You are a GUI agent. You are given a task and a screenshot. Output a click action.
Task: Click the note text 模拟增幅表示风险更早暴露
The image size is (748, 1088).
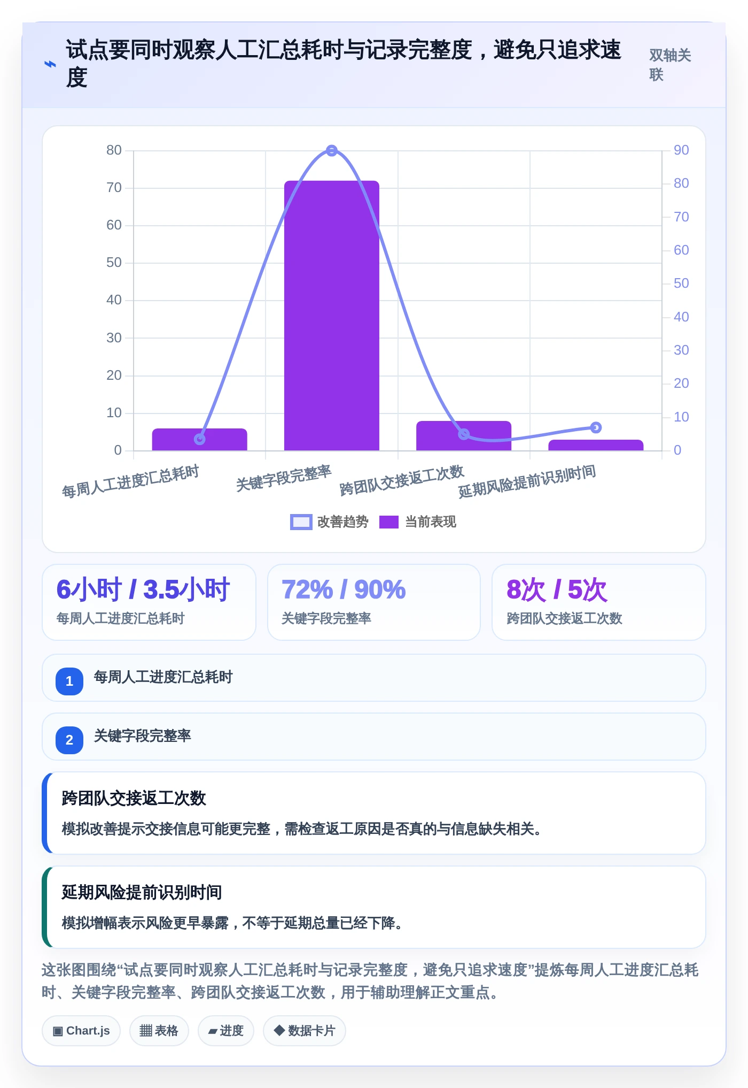(x=232, y=923)
